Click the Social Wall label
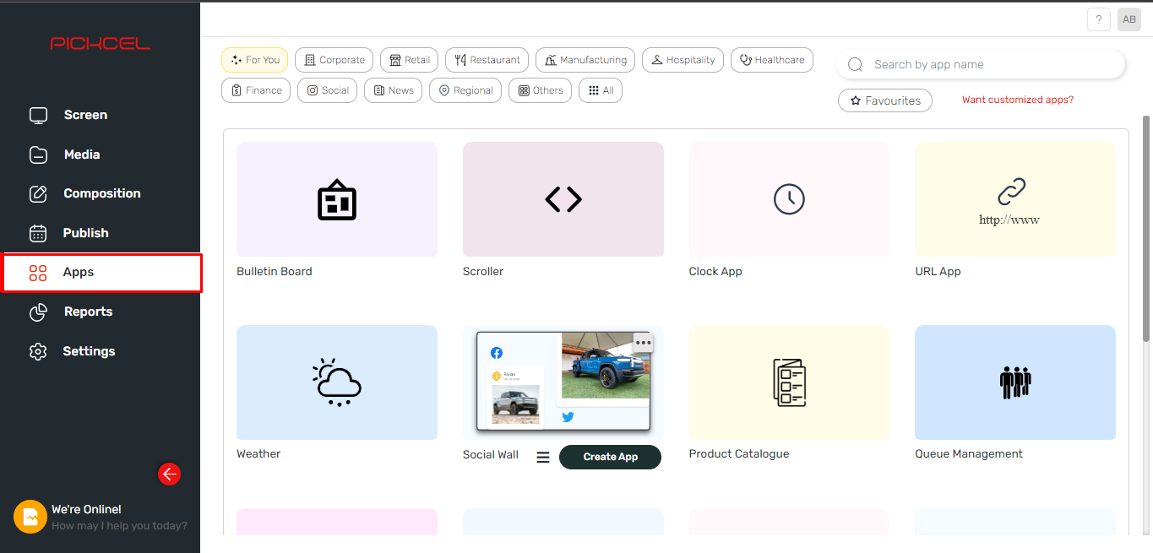The image size is (1153, 553). (491, 455)
